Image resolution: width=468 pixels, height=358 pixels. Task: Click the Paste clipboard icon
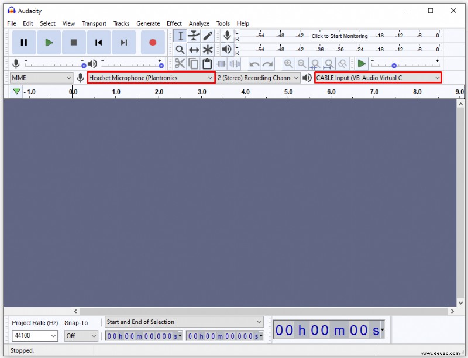(x=207, y=64)
